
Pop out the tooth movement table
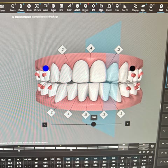(144, 152)
